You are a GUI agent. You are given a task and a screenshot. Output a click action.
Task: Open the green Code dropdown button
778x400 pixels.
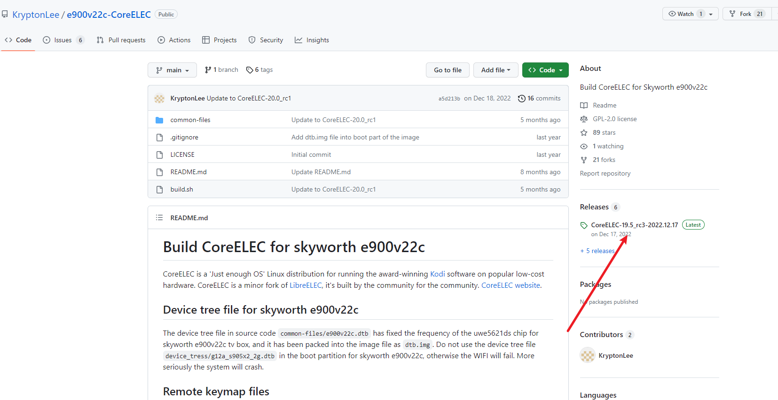click(x=545, y=70)
